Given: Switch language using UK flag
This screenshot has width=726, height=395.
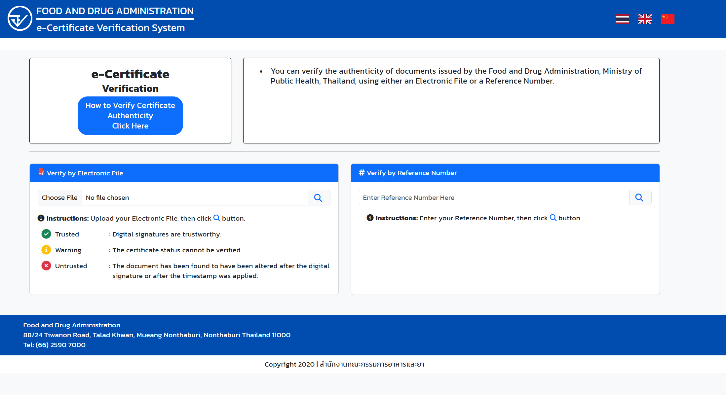Looking at the screenshot, I should point(645,19).
